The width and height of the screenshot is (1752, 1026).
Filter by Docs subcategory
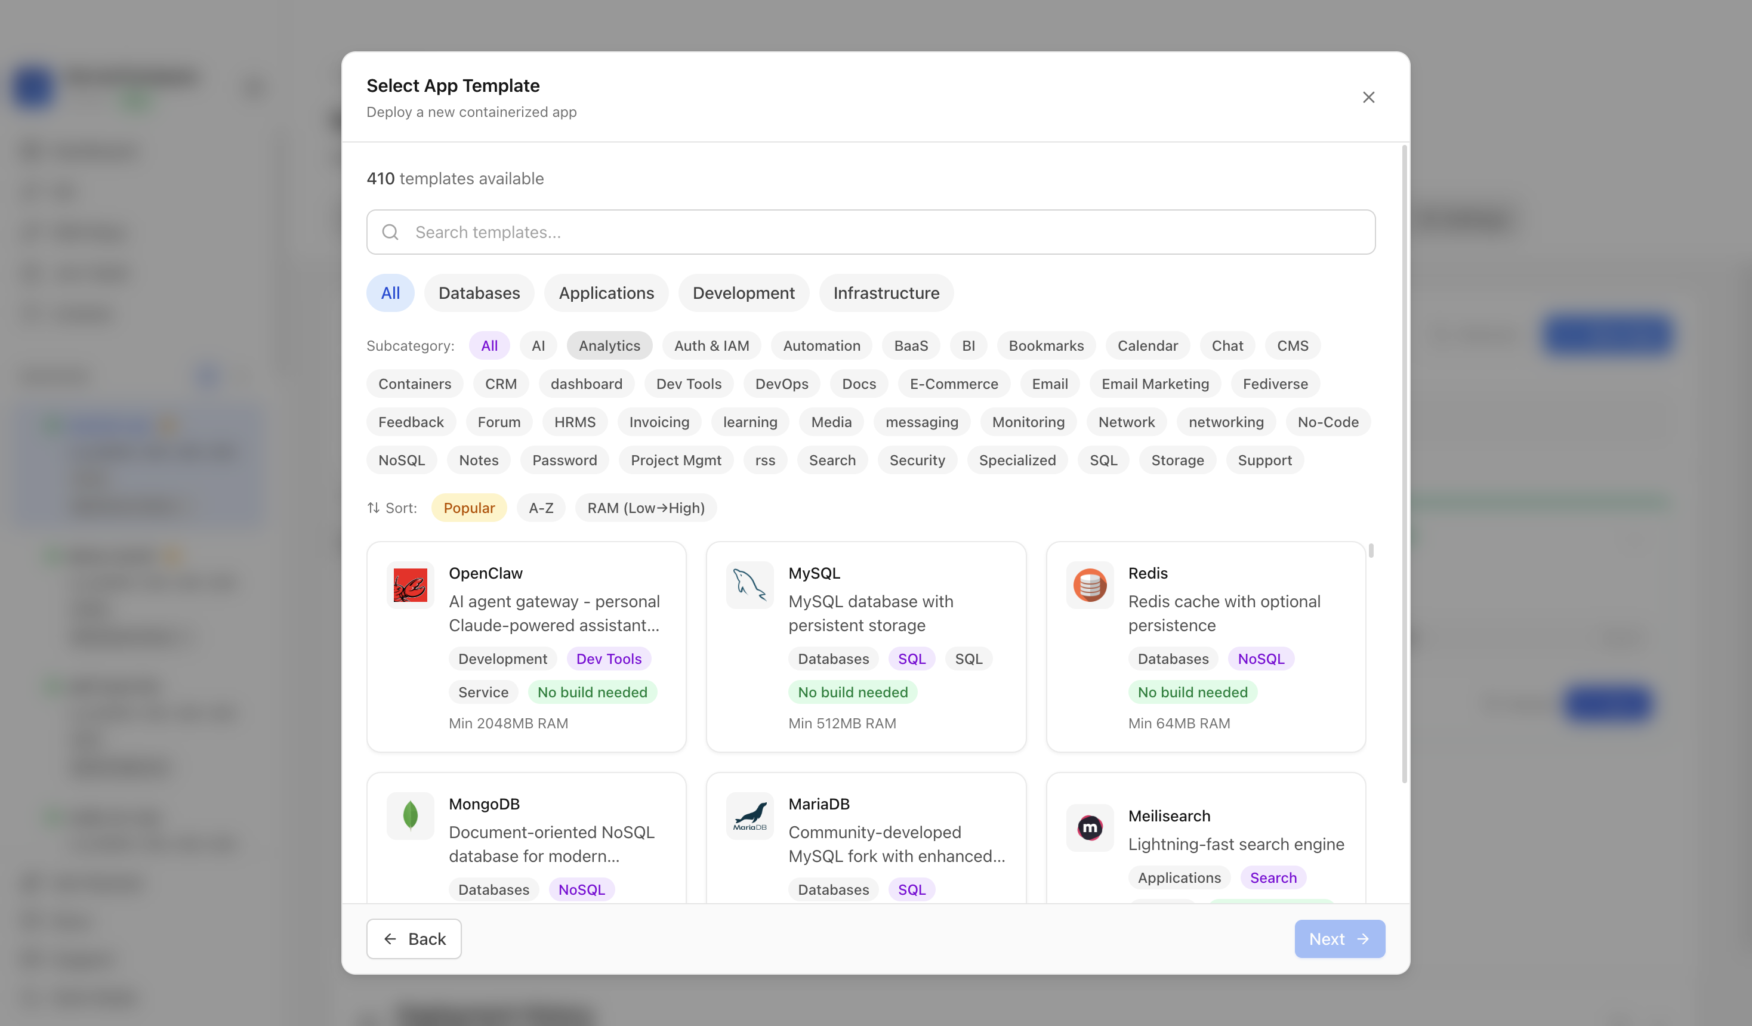click(859, 384)
